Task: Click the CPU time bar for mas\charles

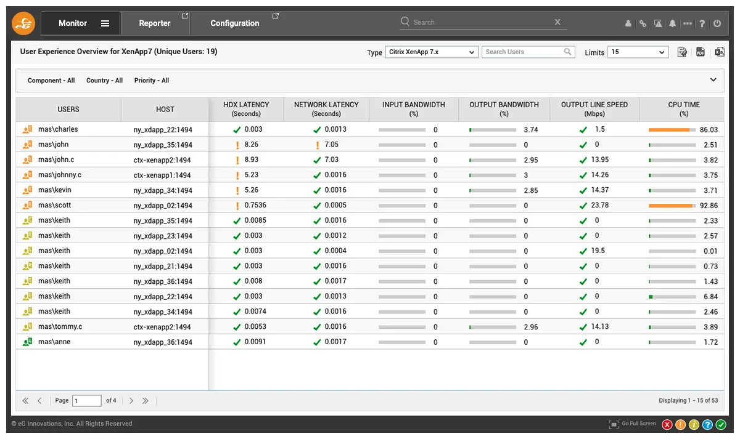Action: [x=672, y=130]
